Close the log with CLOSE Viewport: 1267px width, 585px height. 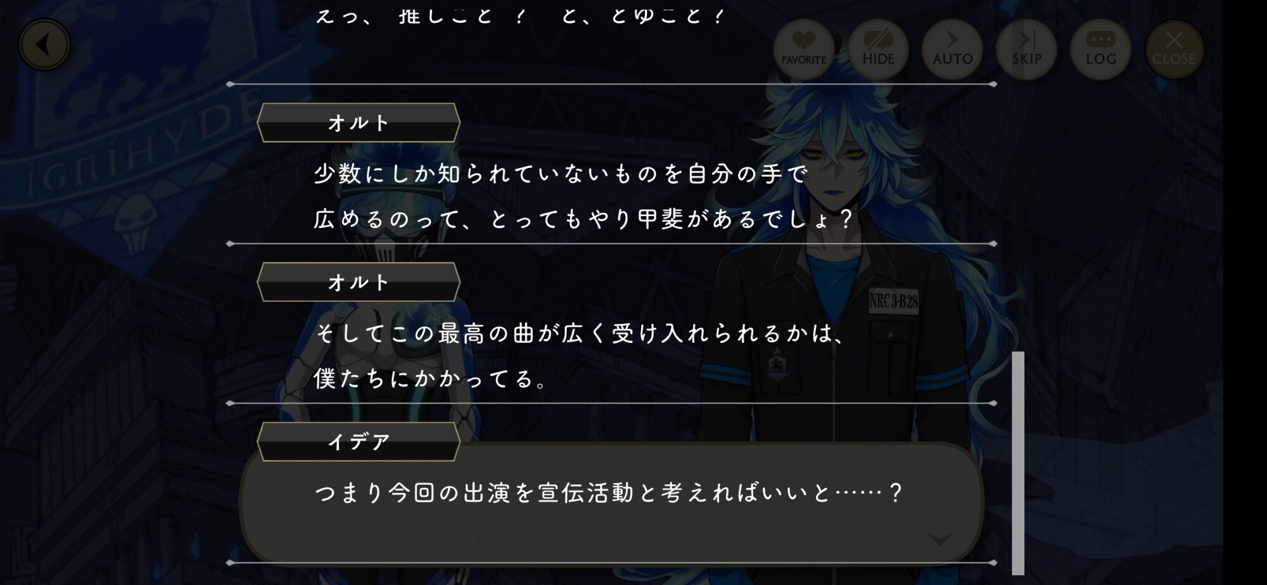pos(1174,49)
